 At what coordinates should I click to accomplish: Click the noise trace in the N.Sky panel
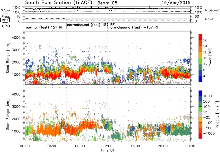(x=108, y=9)
